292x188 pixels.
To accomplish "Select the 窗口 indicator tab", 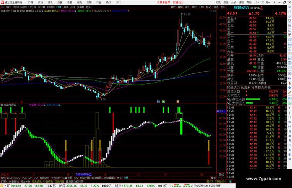I will coord(9,178).
